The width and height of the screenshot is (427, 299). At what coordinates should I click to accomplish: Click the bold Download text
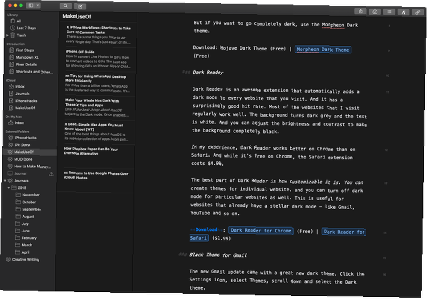206,229
